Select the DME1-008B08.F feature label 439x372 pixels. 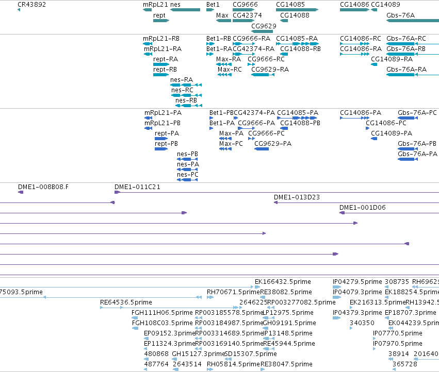[43, 187]
